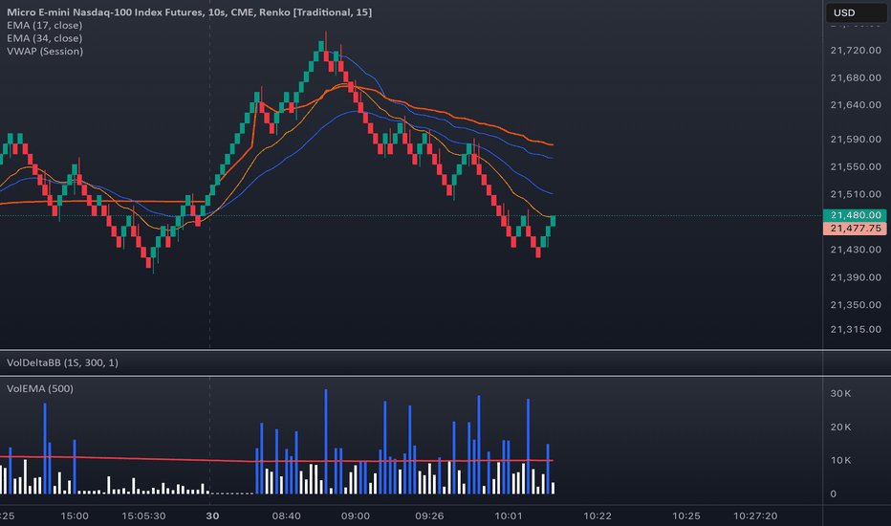Click the 21,590.00 price scale value
Screen dimensions: 891x526
pos(856,140)
